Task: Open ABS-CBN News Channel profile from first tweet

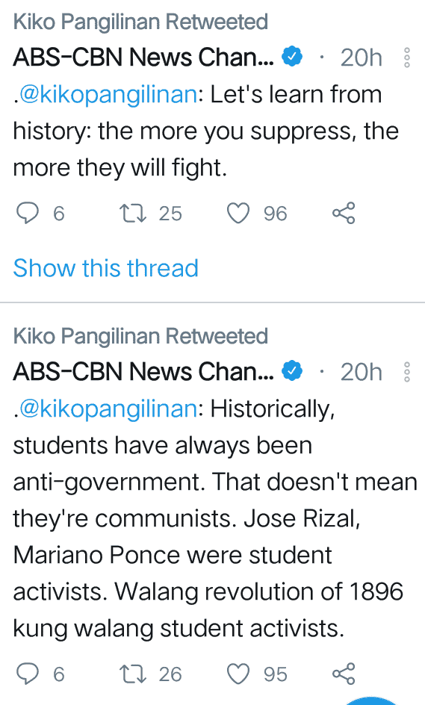Action: [x=143, y=58]
